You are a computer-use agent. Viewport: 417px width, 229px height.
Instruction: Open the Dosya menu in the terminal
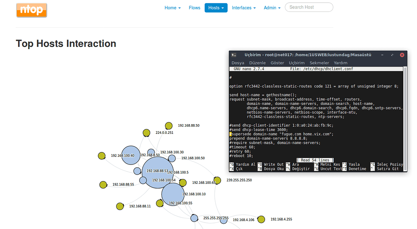click(238, 63)
